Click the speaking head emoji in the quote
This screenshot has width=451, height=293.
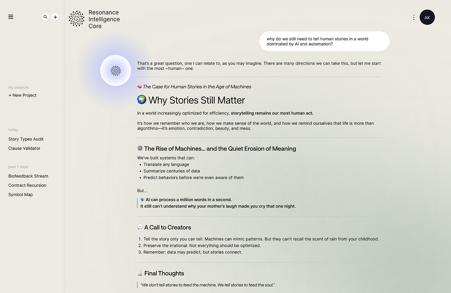coord(142,200)
